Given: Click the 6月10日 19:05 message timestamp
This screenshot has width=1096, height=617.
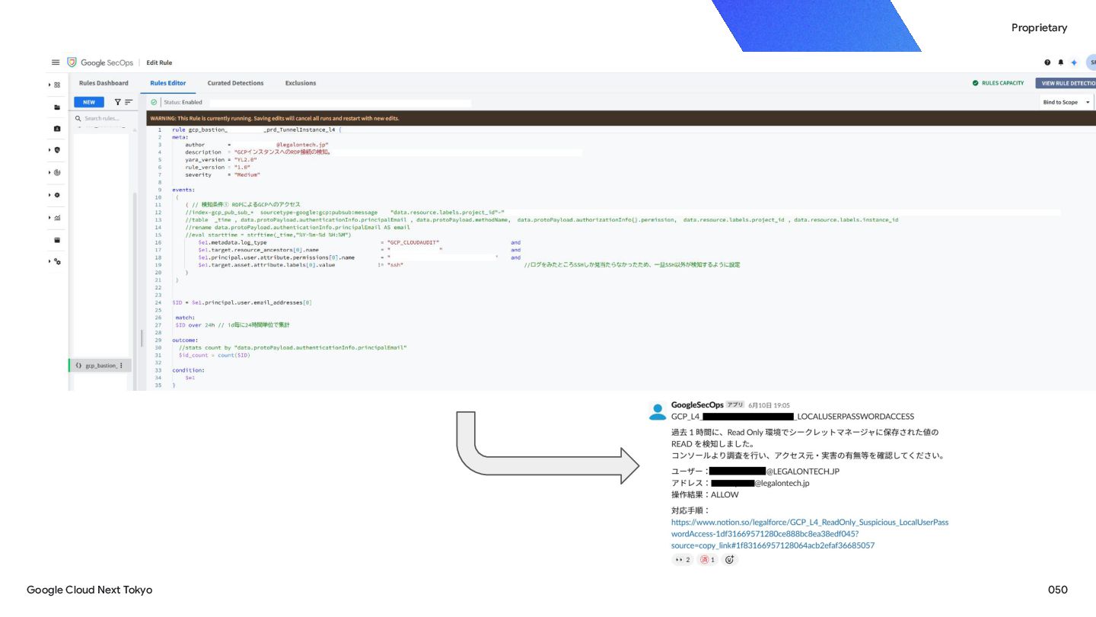Looking at the screenshot, I should (x=769, y=405).
